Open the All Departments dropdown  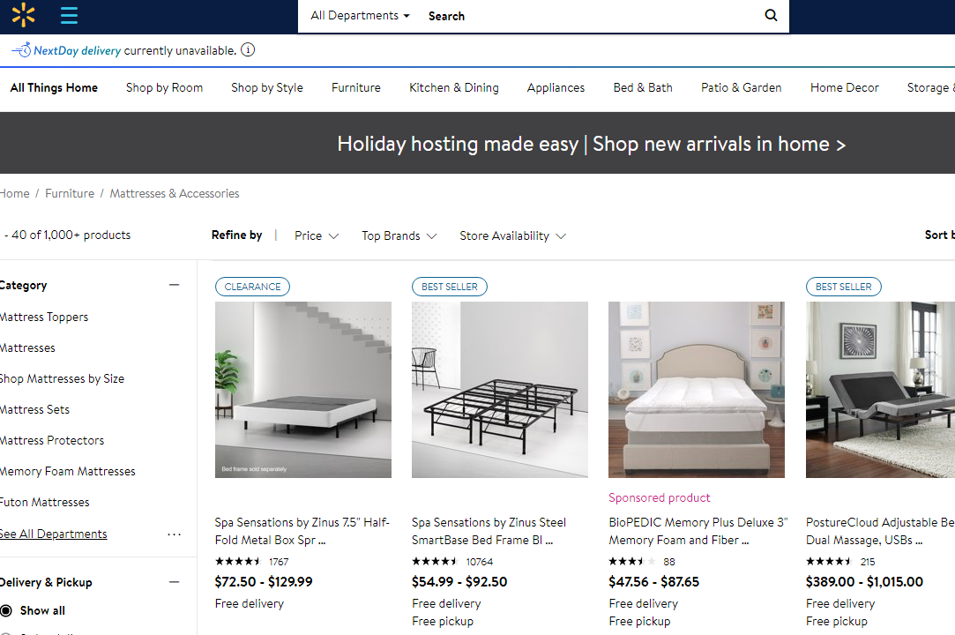360,16
